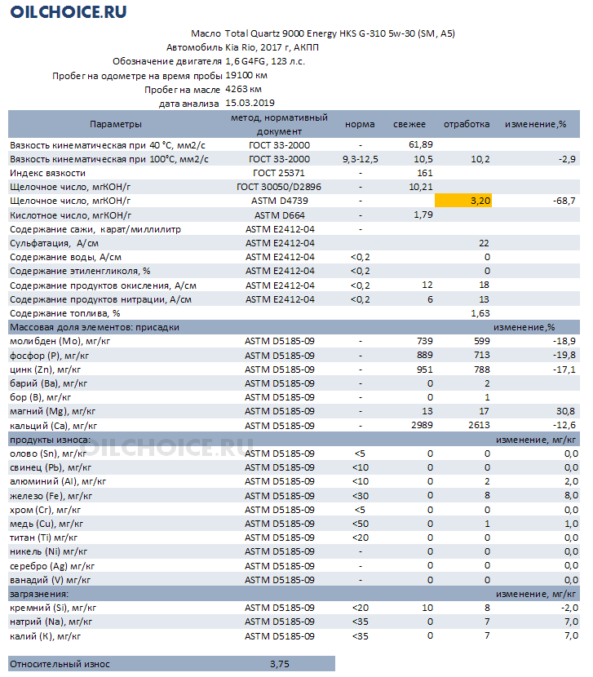Click the 'отработка' column header
This screenshot has height=677, width=593.
(x=467, y=124)
